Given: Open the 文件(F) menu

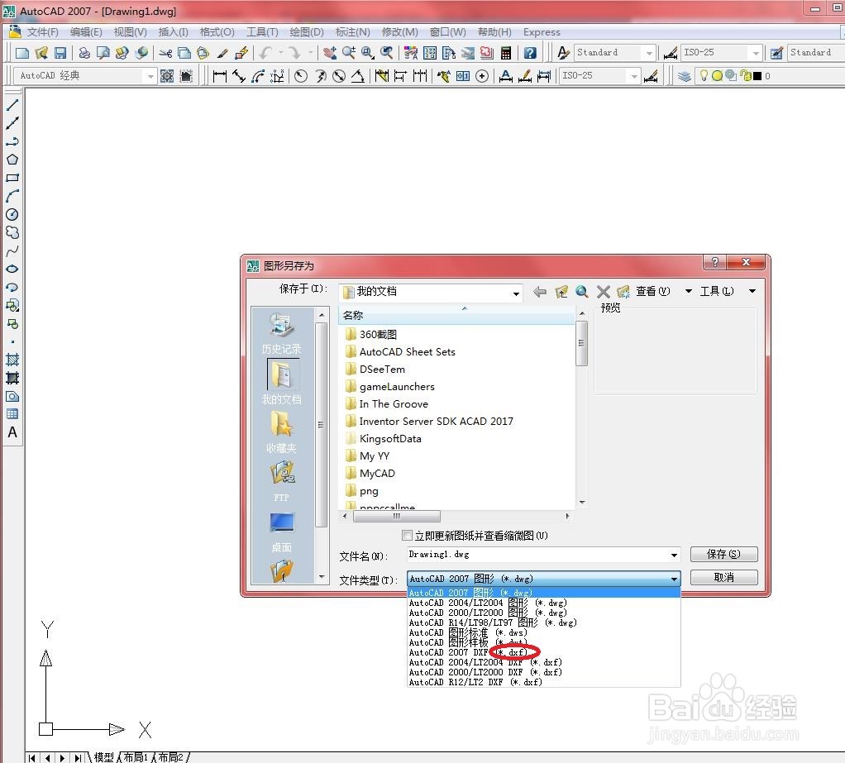Looking at the screenshot, I should (x=42, y=31).
